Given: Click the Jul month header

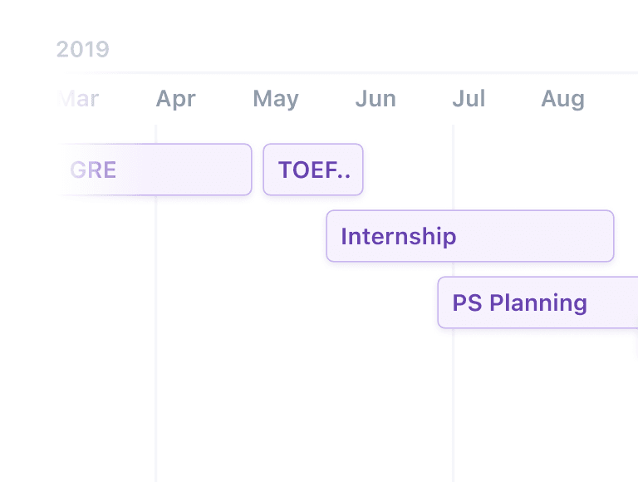Looking at the screenshot, I should tap(469, 99).
